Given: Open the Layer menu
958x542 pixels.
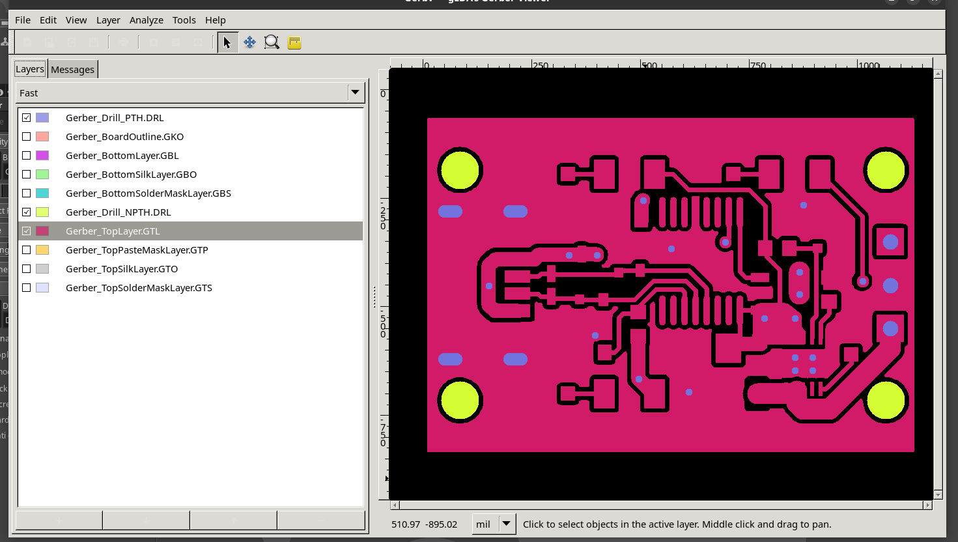Looking at the screenshot, I should [x=108, y=20].
